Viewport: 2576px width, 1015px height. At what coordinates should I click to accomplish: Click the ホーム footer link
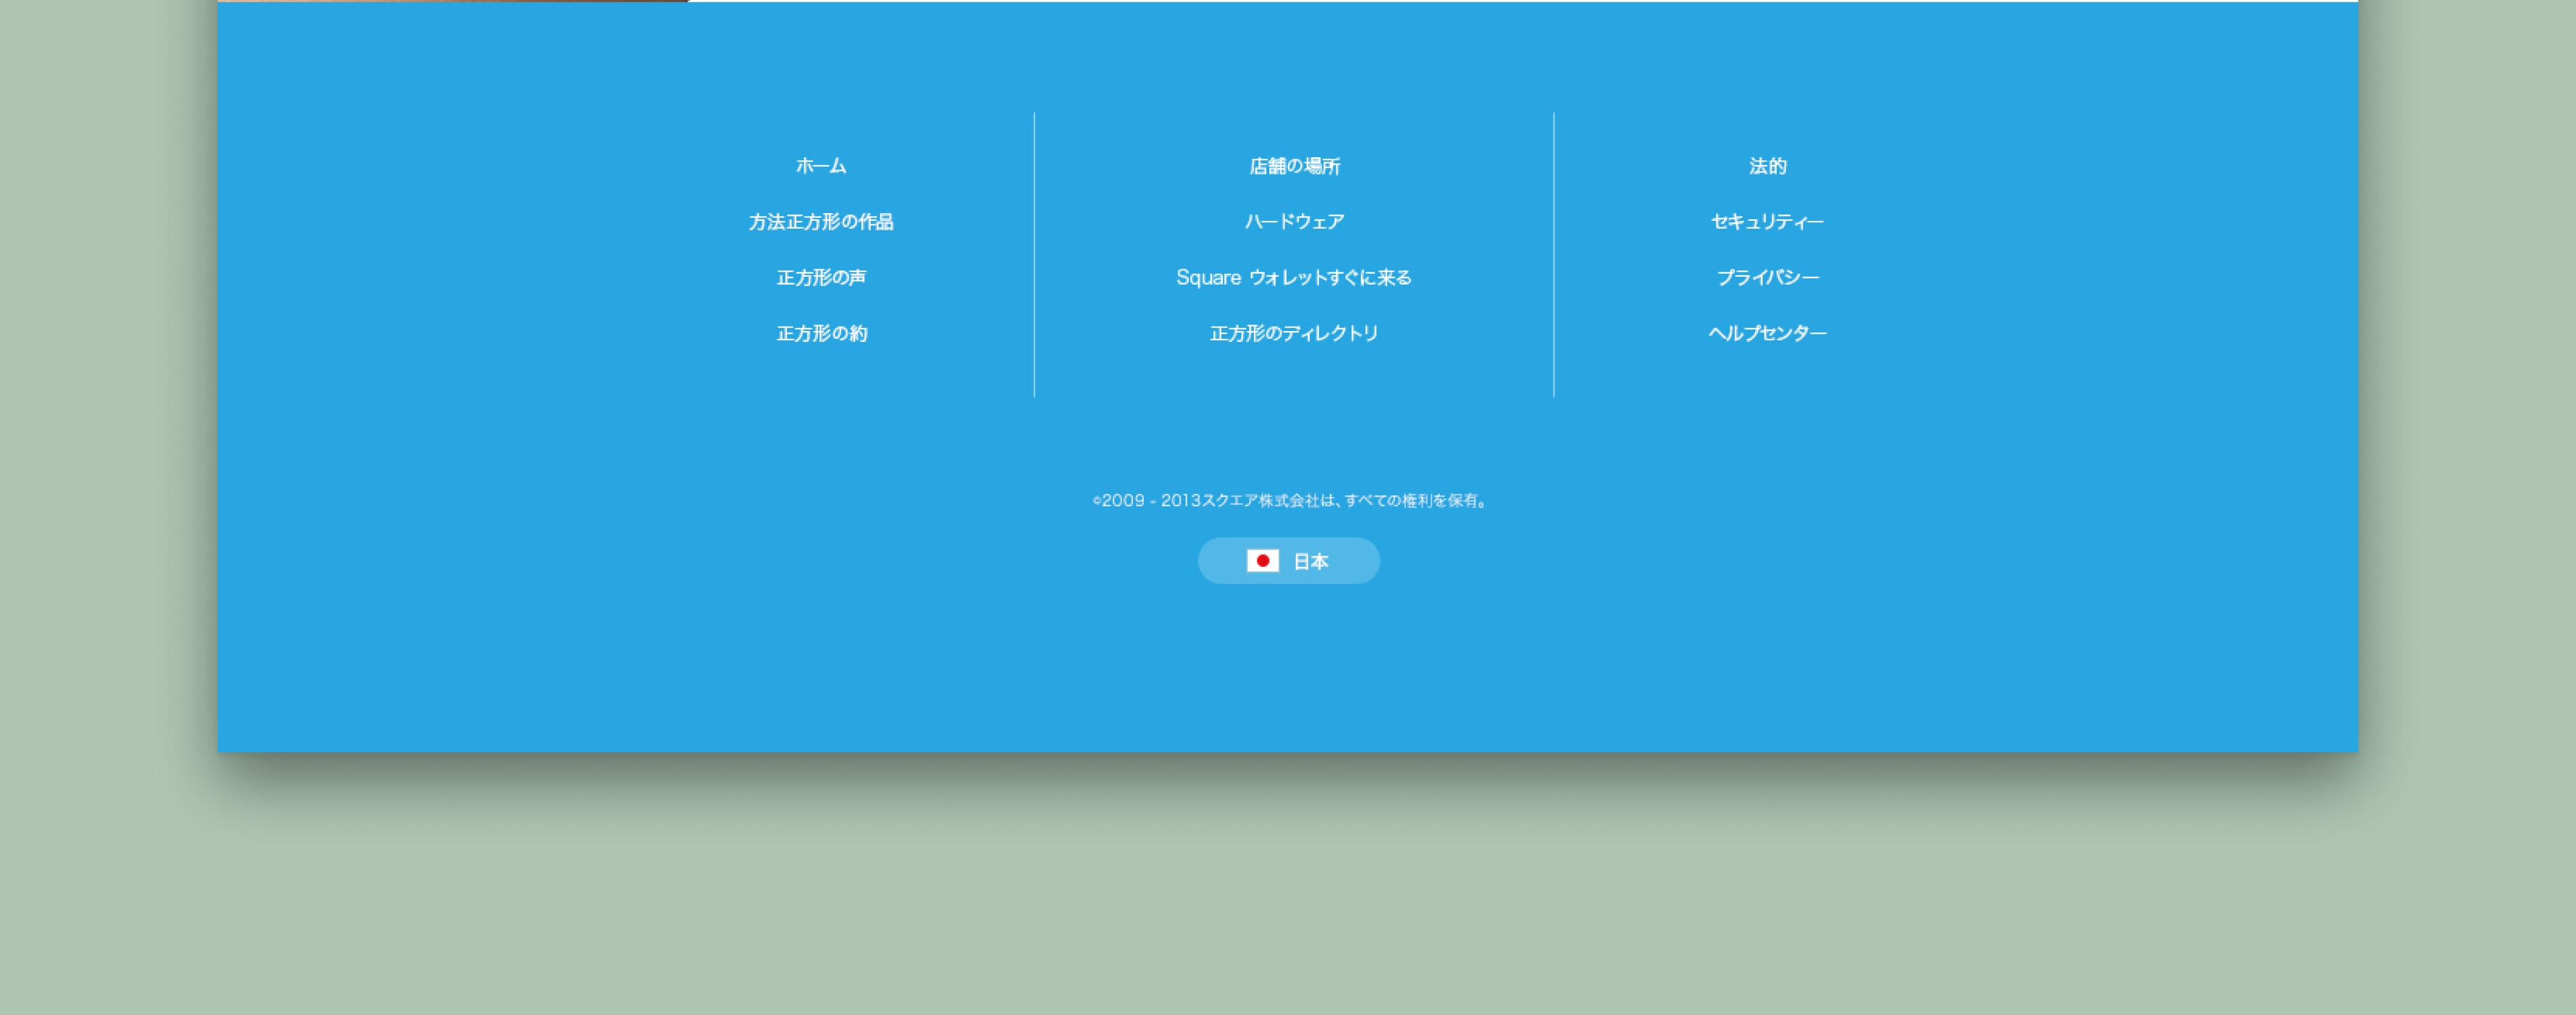pos(821,166)
